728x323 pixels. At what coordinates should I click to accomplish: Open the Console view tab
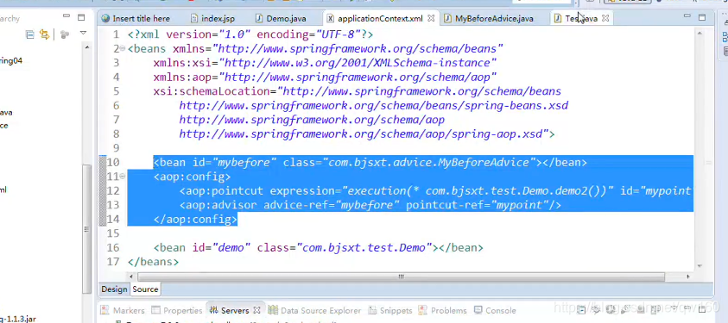point(495,310)
